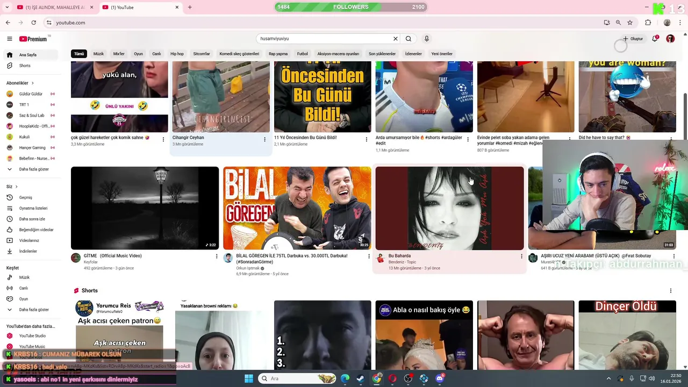The height and width of the screenshot is (387, 688).
Task: Click the zoom magnifier icon in address bar
Action: coord(618,23)
